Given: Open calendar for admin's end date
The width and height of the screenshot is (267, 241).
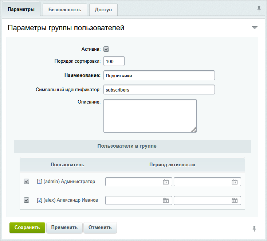Looking at the screenshot, I should (x=234, y=182).
